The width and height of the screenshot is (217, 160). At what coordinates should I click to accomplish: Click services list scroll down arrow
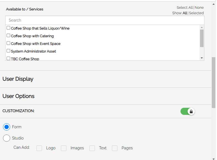pyautogui.click(x=202, y=58)
